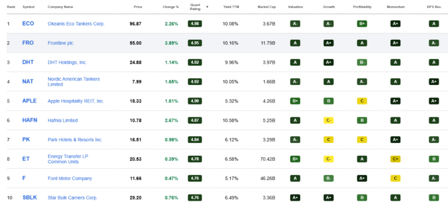Viewport: 448px width, 205px height.
Task: Open Star Bulk Carriers Corp. page
Action: [x=73, y=198]
